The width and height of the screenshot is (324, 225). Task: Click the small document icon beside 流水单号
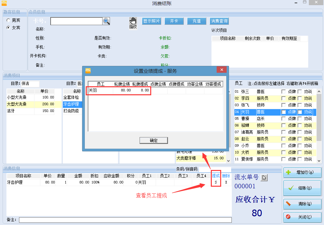coord(264,177)
